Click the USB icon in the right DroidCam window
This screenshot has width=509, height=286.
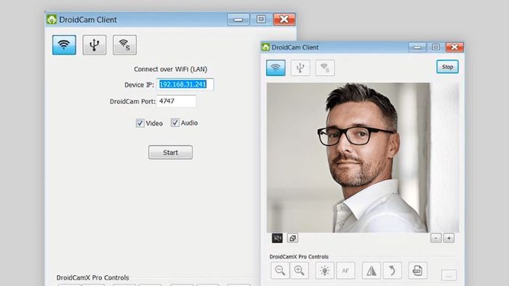click(x=300, y=68)
